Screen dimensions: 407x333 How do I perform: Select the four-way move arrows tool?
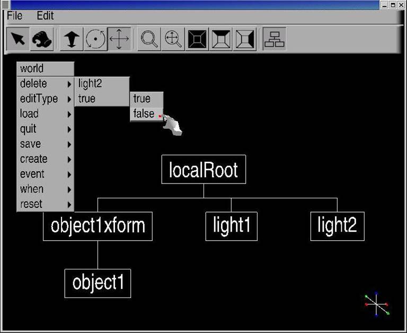[119, 39]
